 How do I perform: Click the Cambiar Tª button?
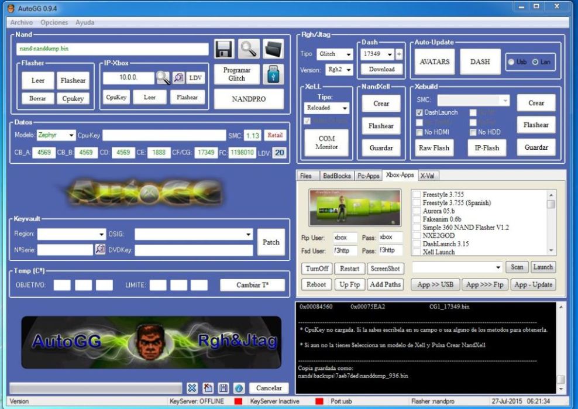[x=252, y=285]
